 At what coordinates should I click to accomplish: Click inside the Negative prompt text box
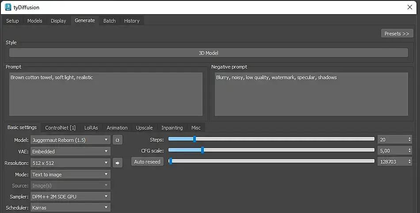pos(311,94)
